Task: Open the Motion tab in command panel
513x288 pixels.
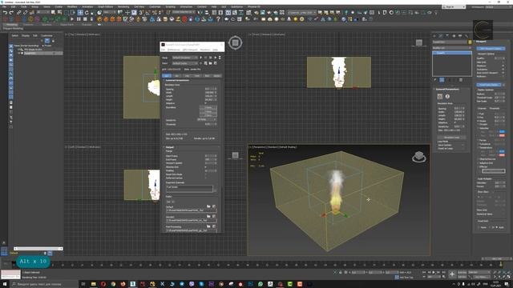Action: (454, 35)
